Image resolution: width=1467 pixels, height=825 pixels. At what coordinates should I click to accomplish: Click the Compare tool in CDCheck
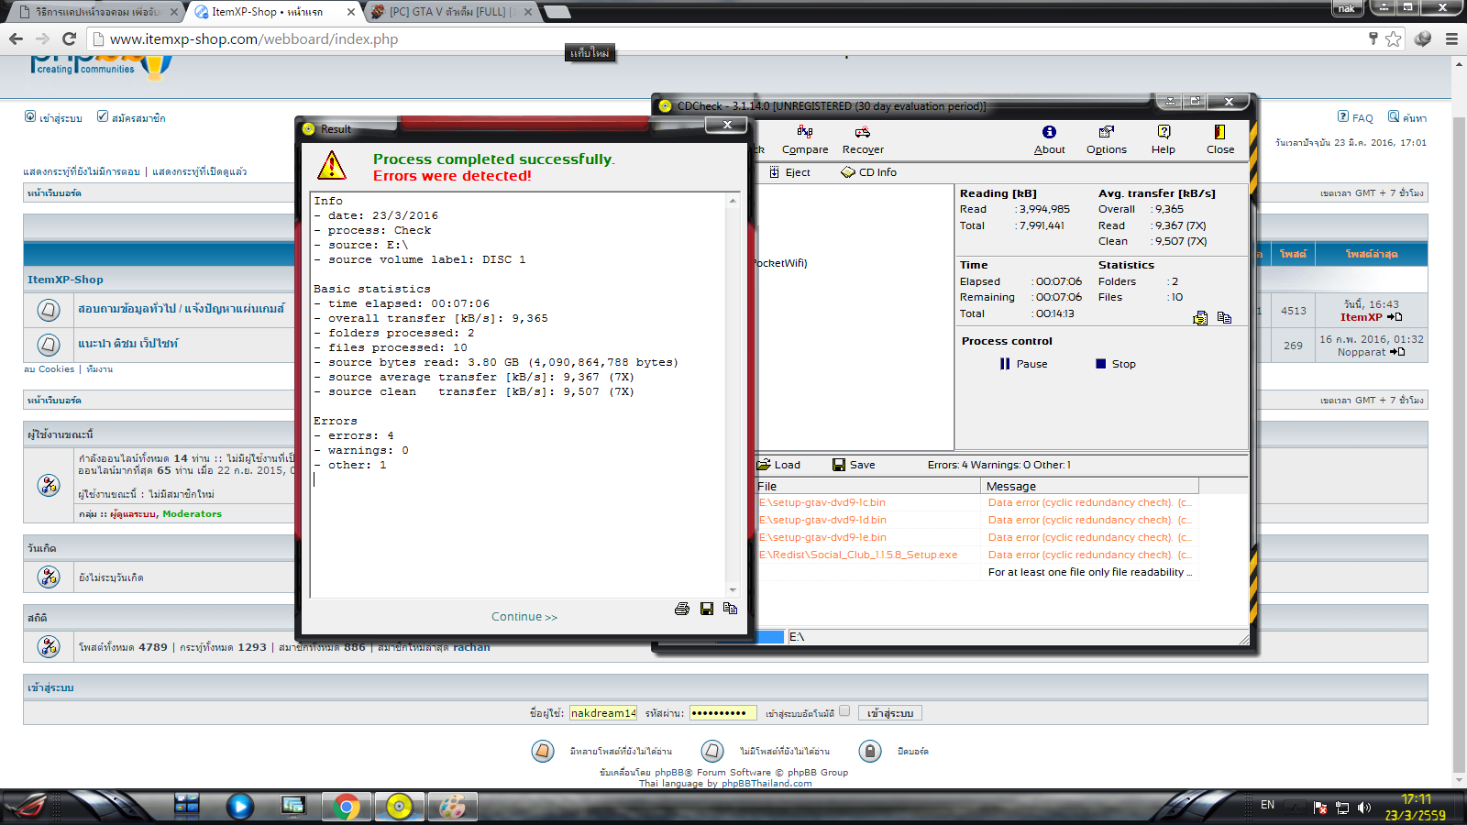[804, 139]
